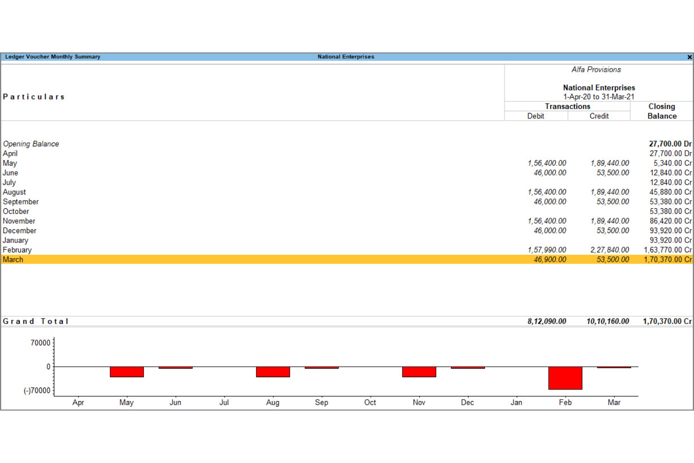Viewport: 694px width, 463px height.
Task: Click the large red February bar in chart
Action: coord(565,378)
